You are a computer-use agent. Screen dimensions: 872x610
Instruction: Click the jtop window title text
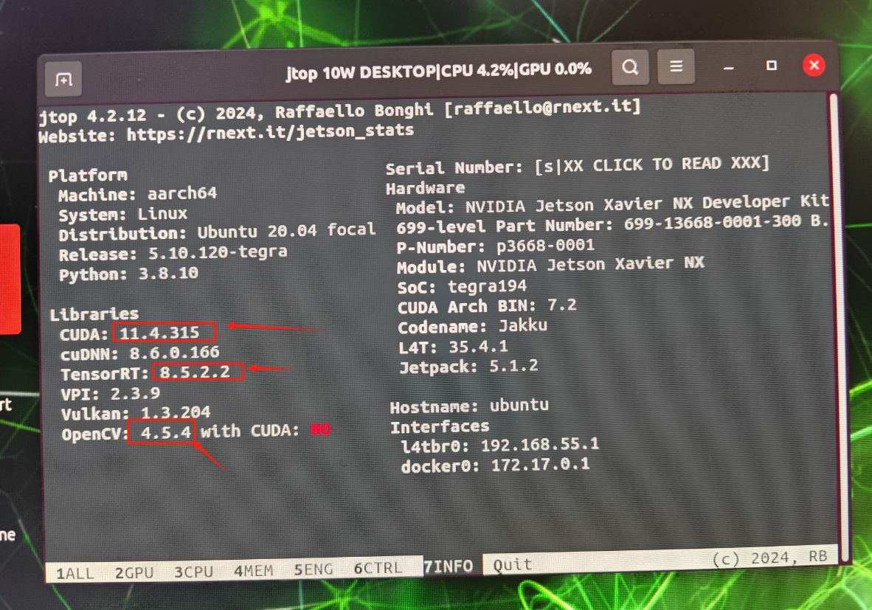438,71
